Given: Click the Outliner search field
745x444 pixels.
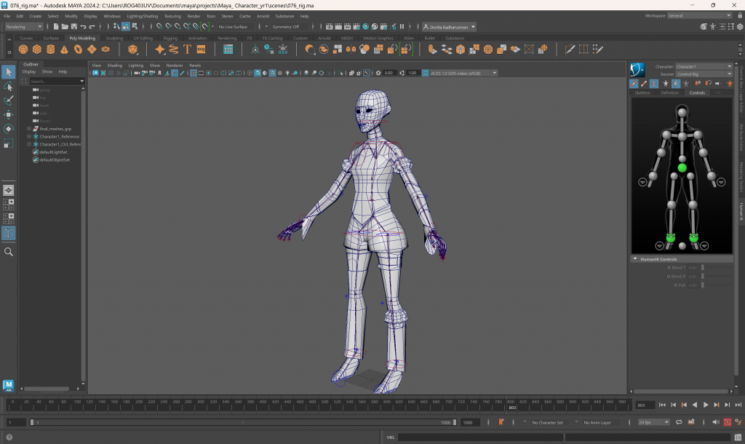Looking at the screenshot, I should (57, 82).
